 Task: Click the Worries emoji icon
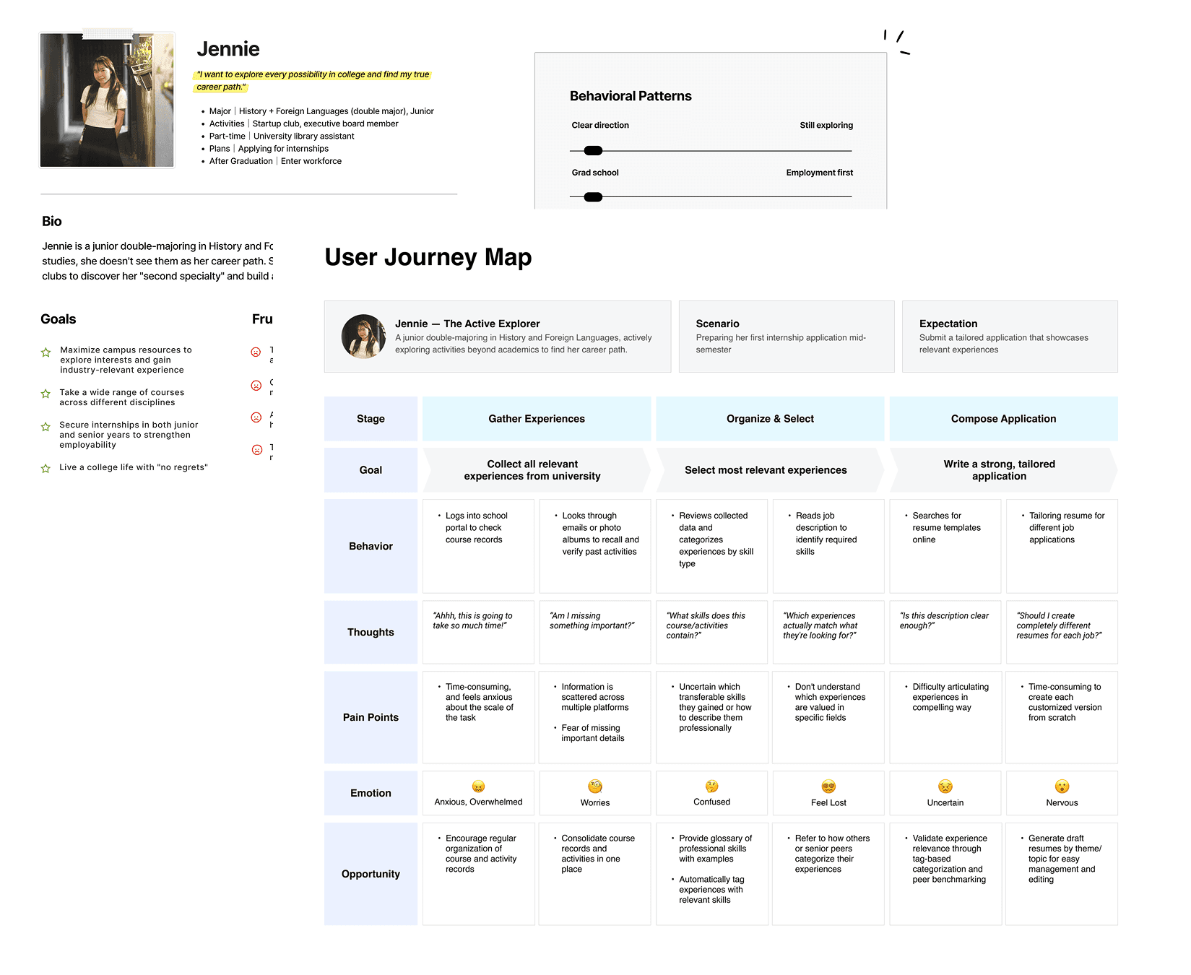click(595, 786)
